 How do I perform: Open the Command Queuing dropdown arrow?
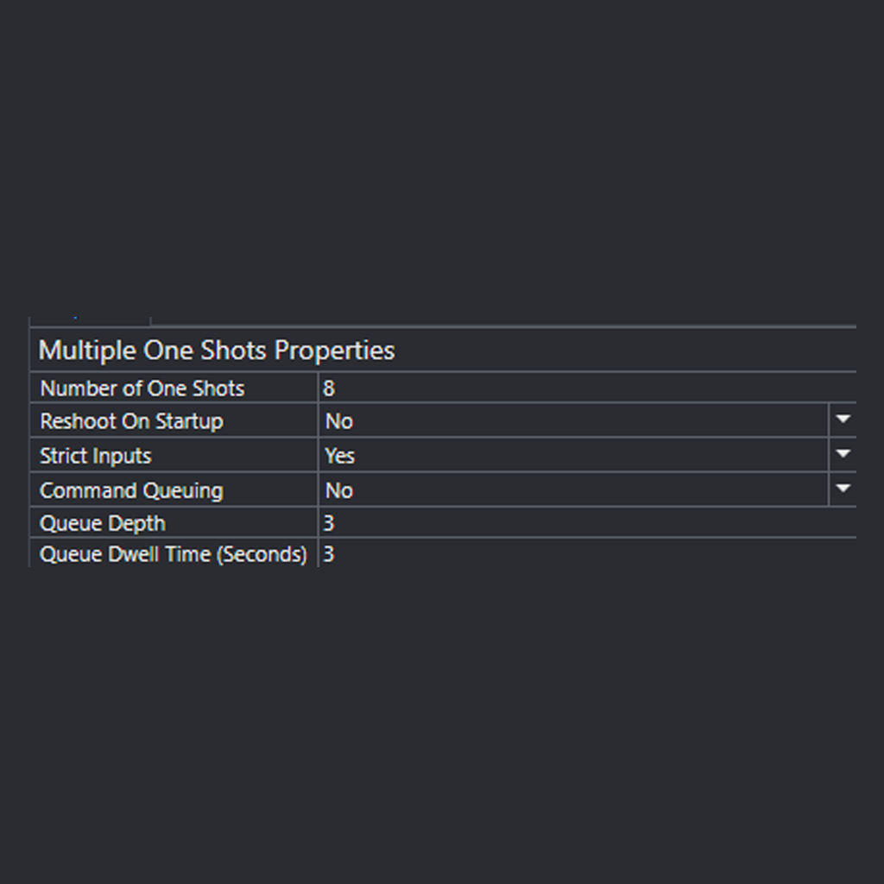pos(843,489)
